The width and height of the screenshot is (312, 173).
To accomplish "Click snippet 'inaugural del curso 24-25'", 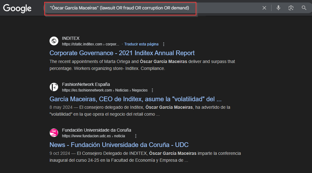I will pyautogui.click(x=74, y=160).
